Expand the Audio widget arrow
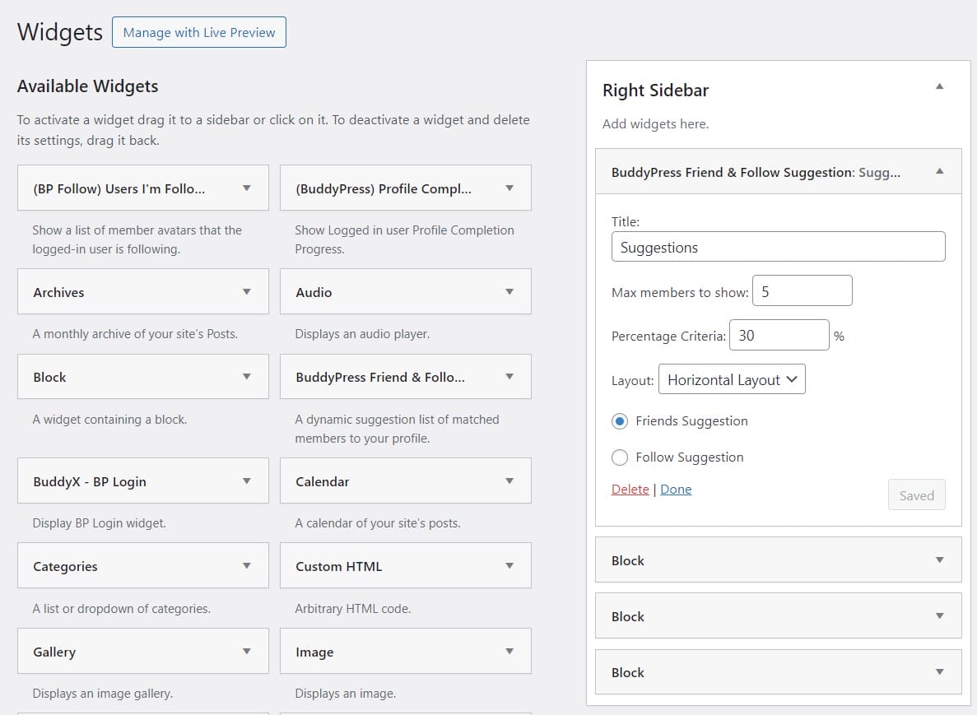 pos(509,292)
